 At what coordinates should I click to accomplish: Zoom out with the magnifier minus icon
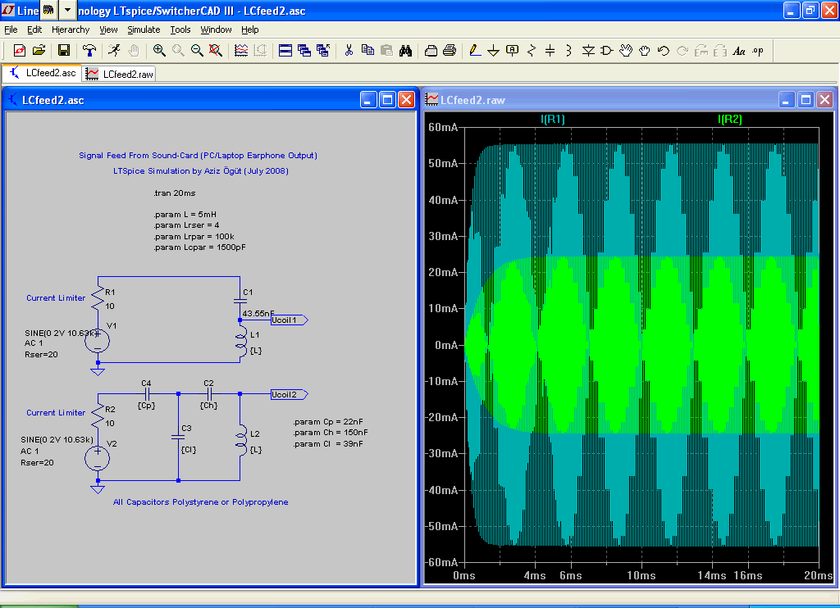coord(197,51)
